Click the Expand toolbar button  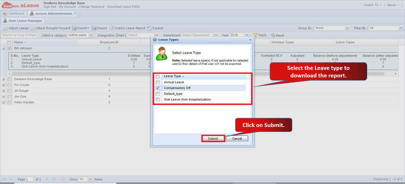[x=155, y=28]
